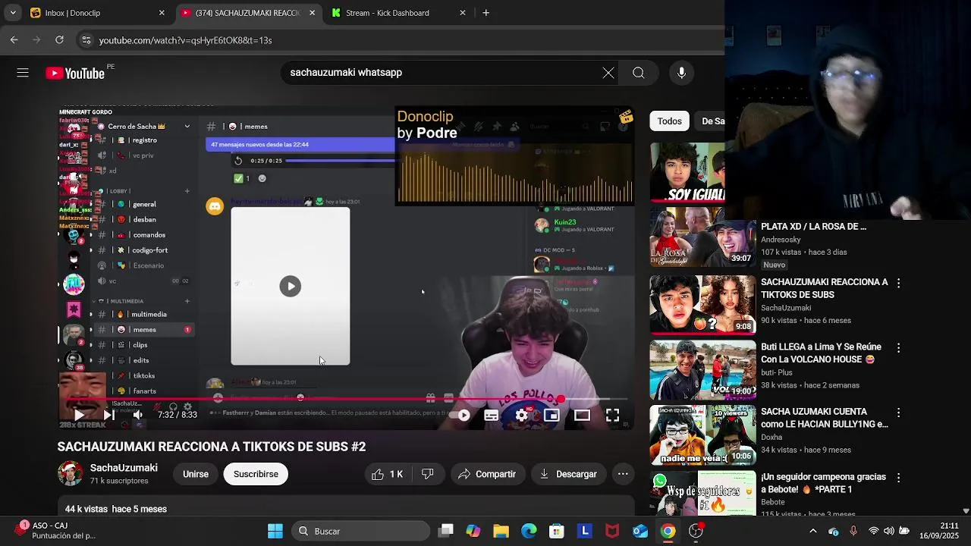Switch to miniplayer mode
Image resolution: width=971 pixels, height=546 pixels.
(551, 415)
